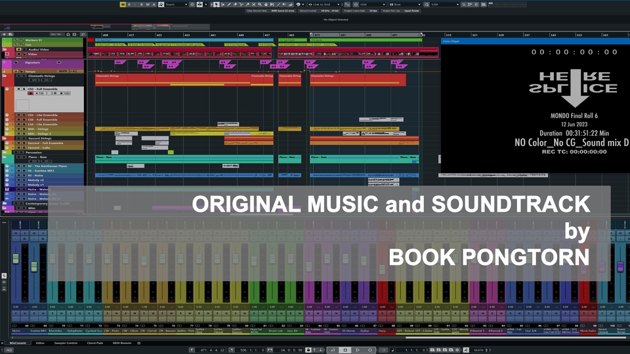Image resolution: width=630 pixels, height=354 pixels.
Task: Toggle global Mute state M button
Action: (123, 5)
